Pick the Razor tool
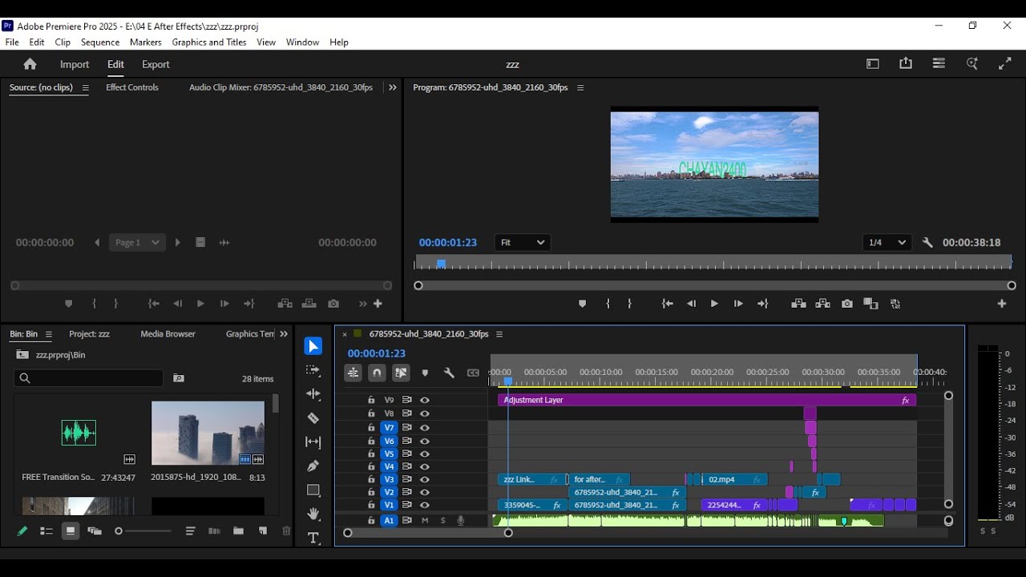 click(x=313, y=418)
